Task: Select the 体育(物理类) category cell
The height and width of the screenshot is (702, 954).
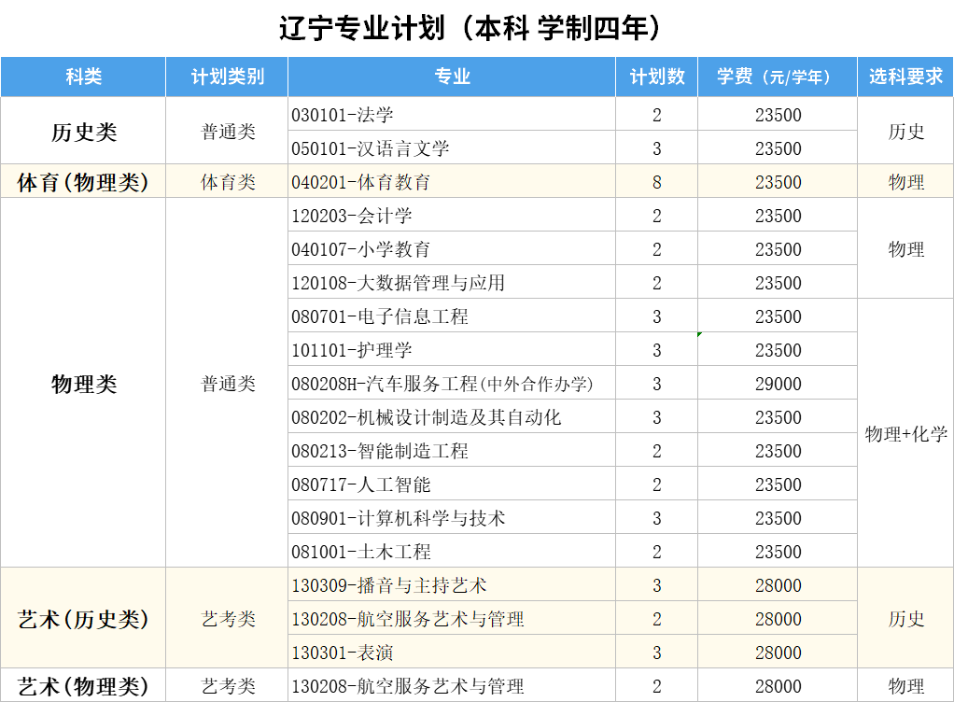Action: [x=83, y=182]
